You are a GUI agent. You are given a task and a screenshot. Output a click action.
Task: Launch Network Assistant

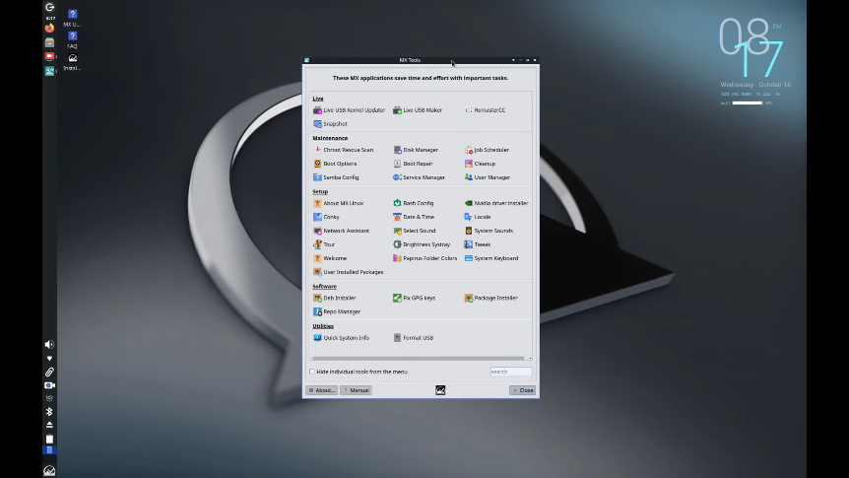pos(341,231)
